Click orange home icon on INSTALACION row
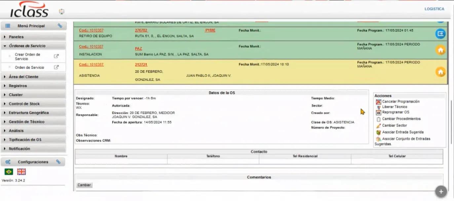454x201 pixels. (440, 50)
